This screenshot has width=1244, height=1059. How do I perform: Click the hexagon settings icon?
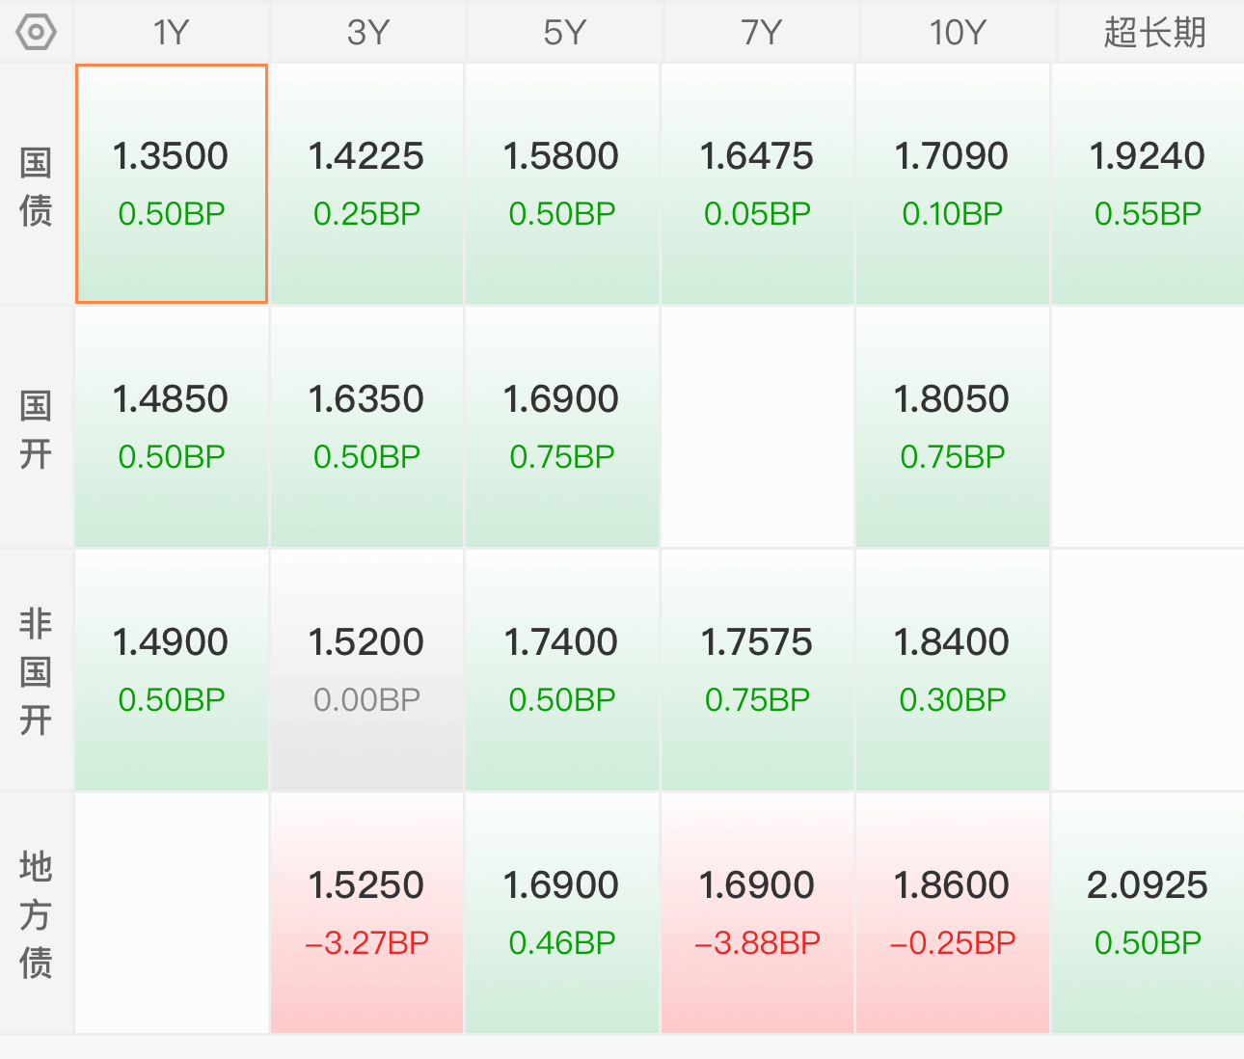click(x=37, y=33)
